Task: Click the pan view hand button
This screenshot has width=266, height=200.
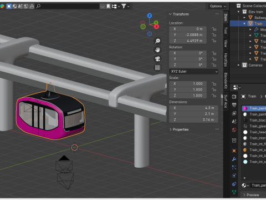Action: [157, 50]
